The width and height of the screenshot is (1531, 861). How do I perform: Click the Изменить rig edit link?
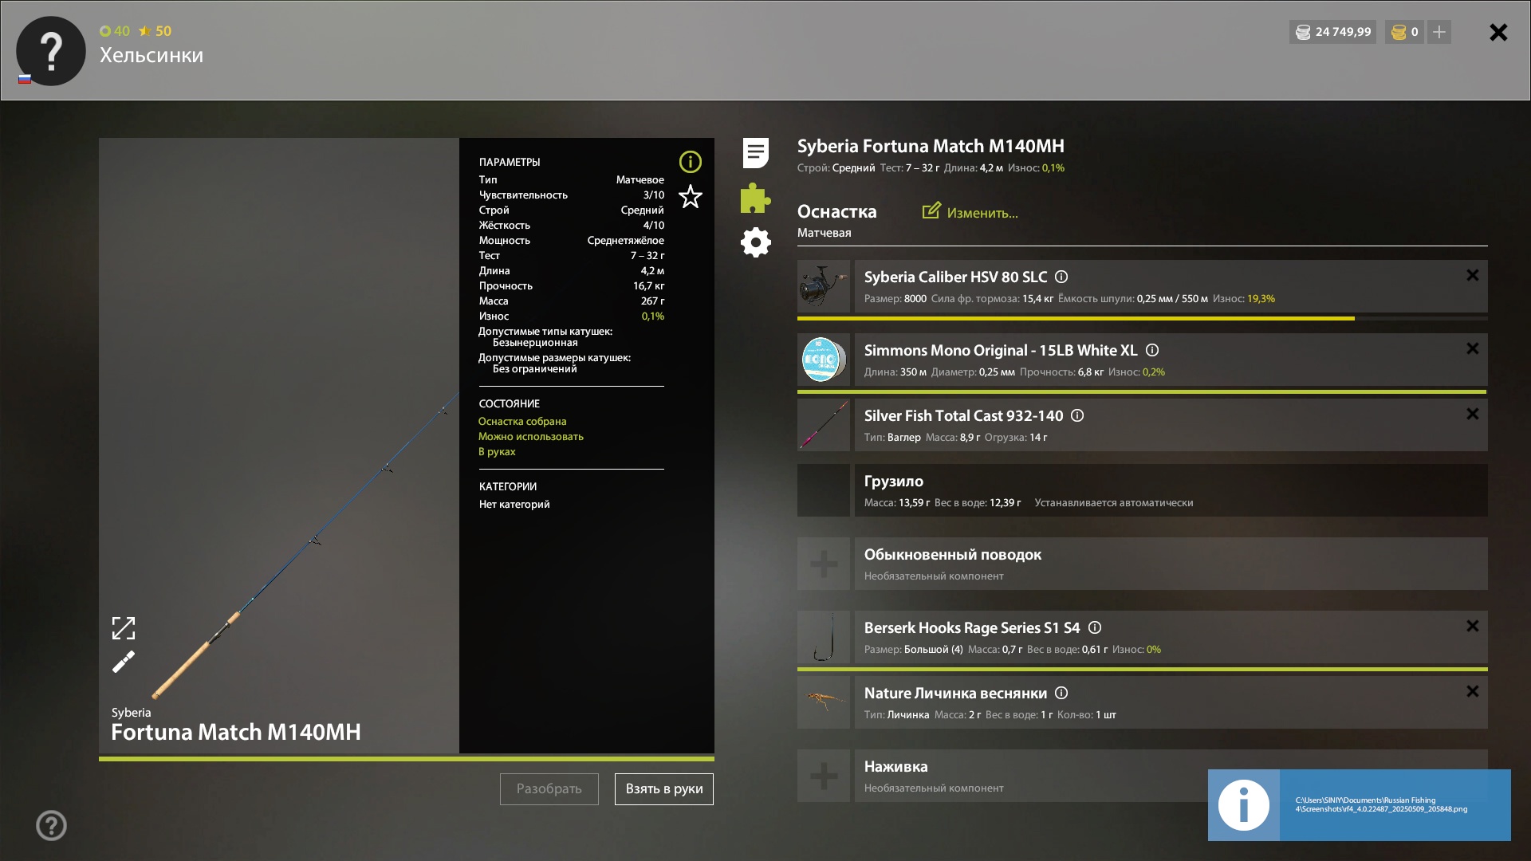pyautogui.click(x=970, y=212)
